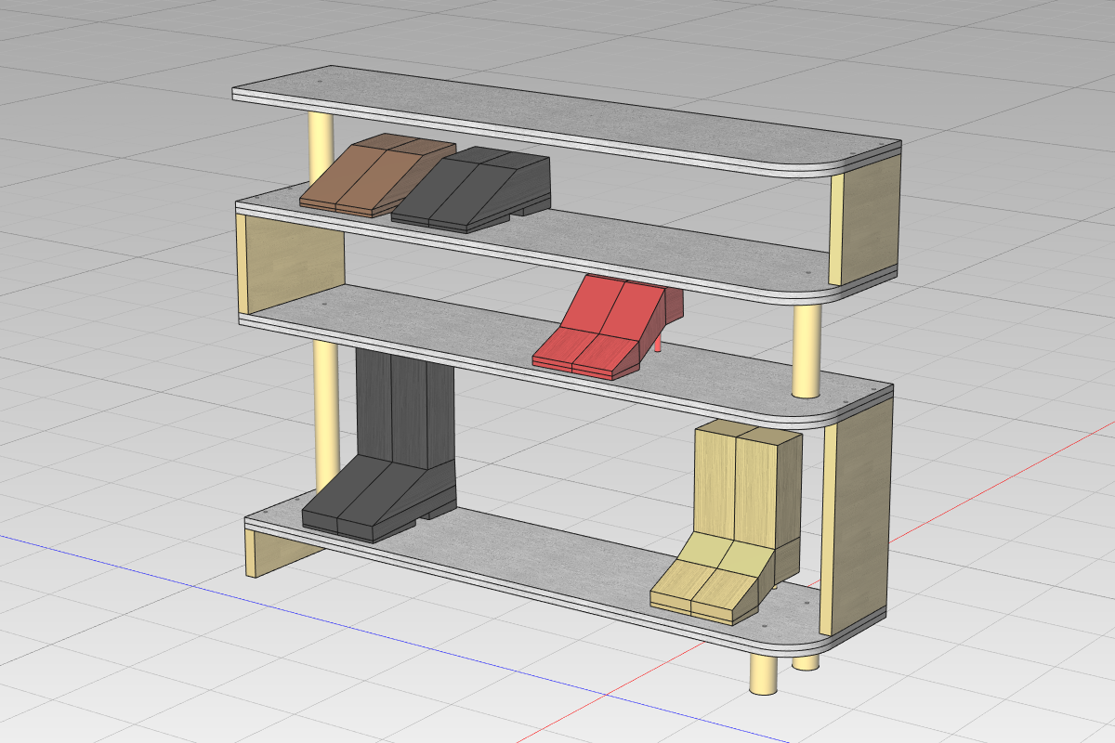This screenshot has height=743, width=1115.
Task: Select the front cylindrical leg under the bottom shelf
Action: click(764, 673)
